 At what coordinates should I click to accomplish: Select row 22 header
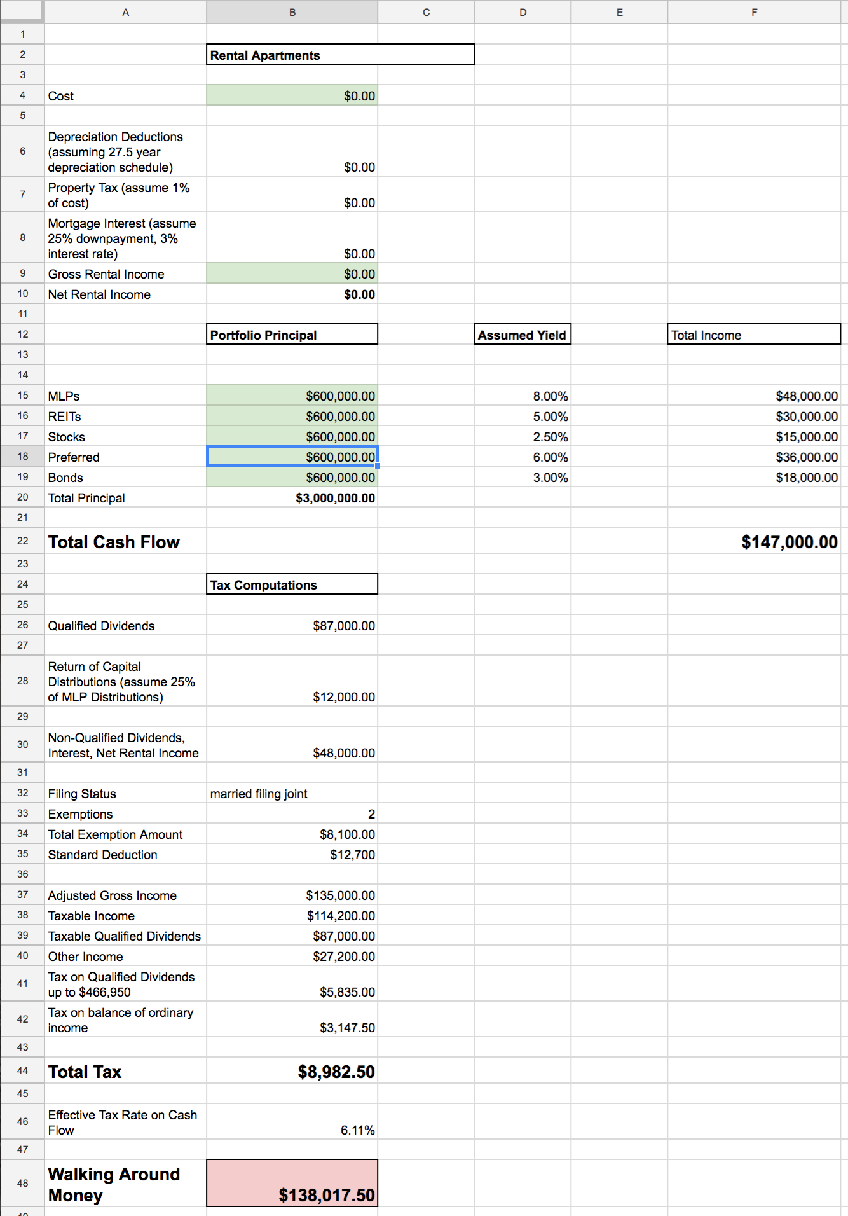pos(22,541)
